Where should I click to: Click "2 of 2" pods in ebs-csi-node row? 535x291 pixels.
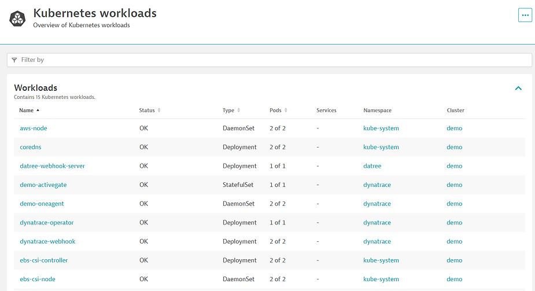tap(278, 279)
